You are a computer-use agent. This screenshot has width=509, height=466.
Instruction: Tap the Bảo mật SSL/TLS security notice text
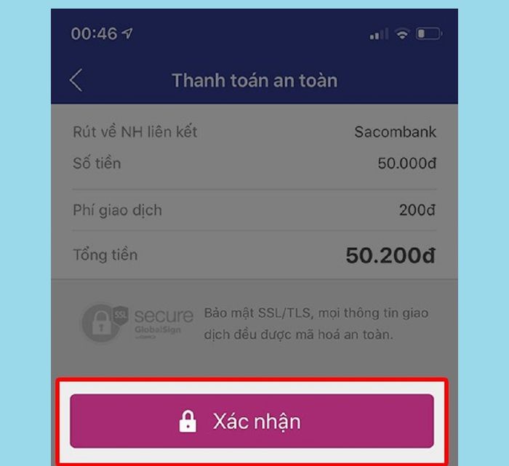coord(316,324)
